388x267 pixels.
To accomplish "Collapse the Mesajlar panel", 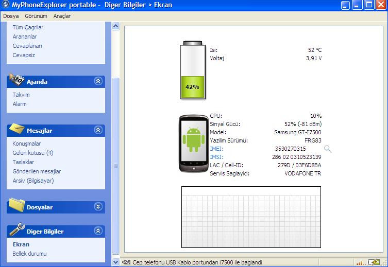I will (x=98, y=130).
